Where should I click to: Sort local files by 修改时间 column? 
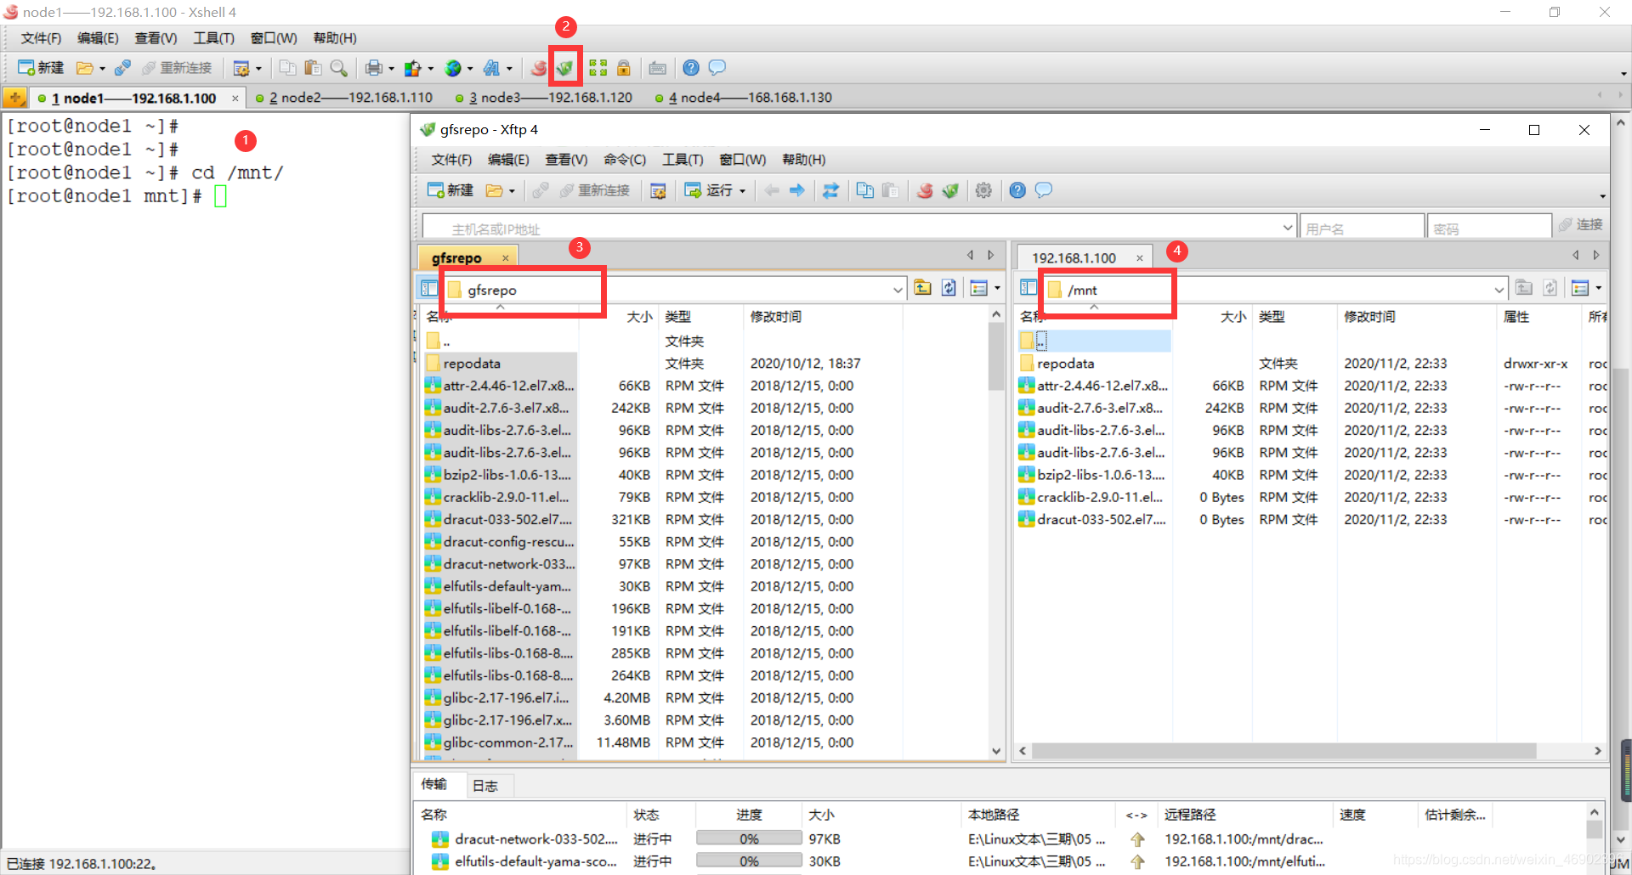(x=776, y=317)
